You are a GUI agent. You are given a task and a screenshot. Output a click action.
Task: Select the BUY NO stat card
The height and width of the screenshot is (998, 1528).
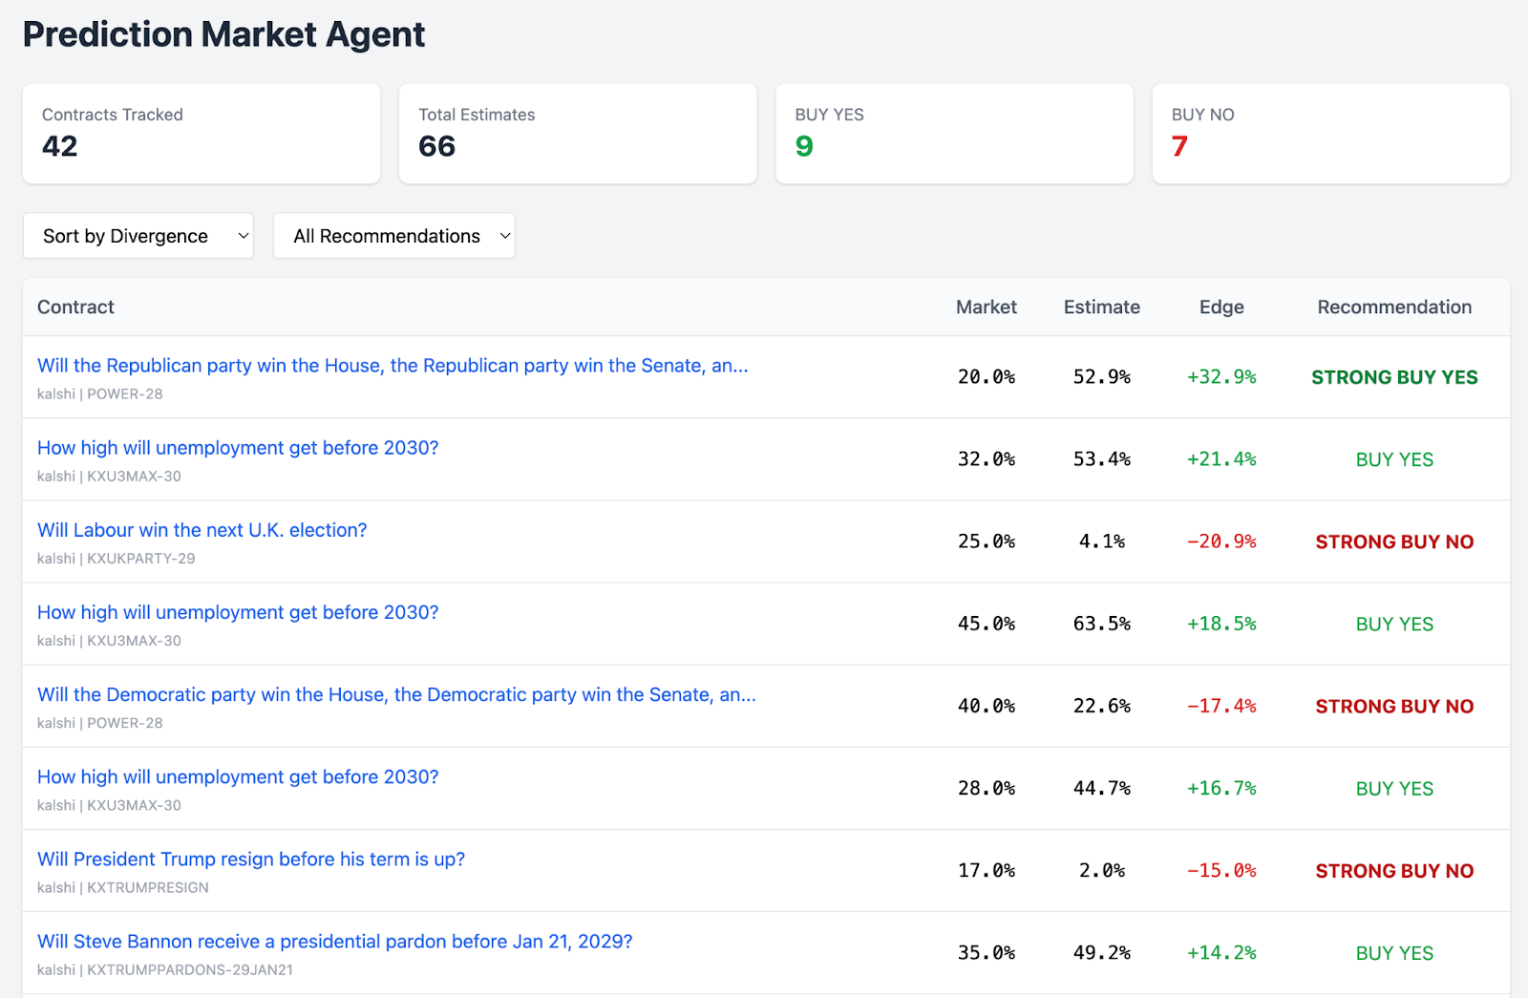[1330, 133]
